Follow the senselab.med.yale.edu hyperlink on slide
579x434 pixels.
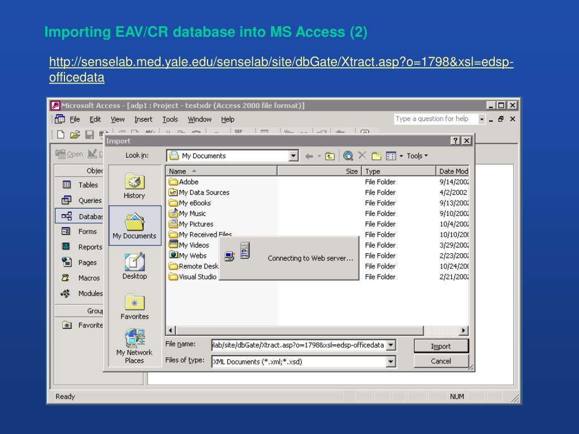coord(281,70)
